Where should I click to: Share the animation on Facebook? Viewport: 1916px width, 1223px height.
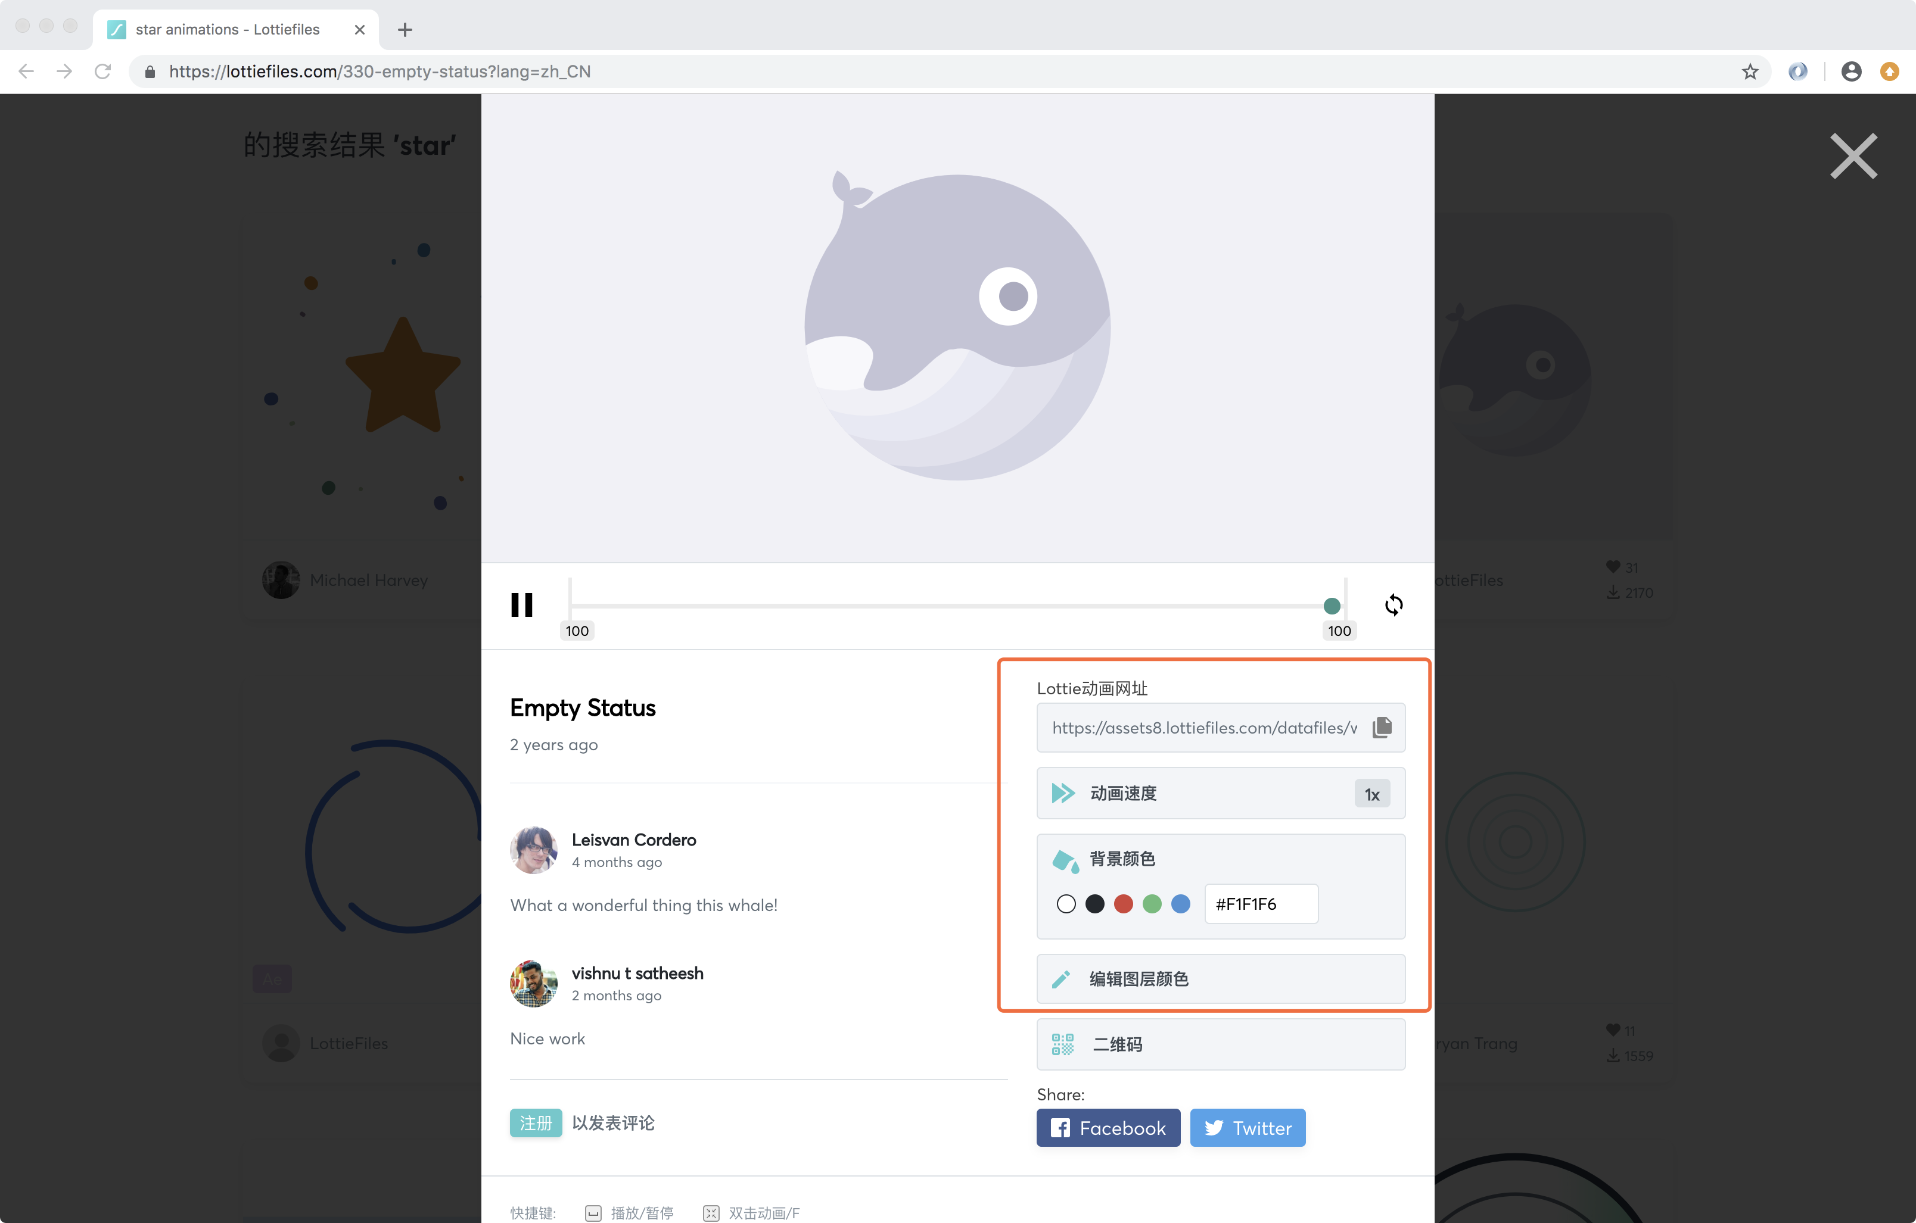(1108, 1128)
